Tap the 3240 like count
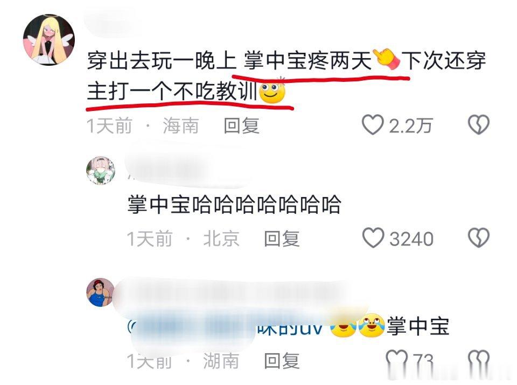 411,239
